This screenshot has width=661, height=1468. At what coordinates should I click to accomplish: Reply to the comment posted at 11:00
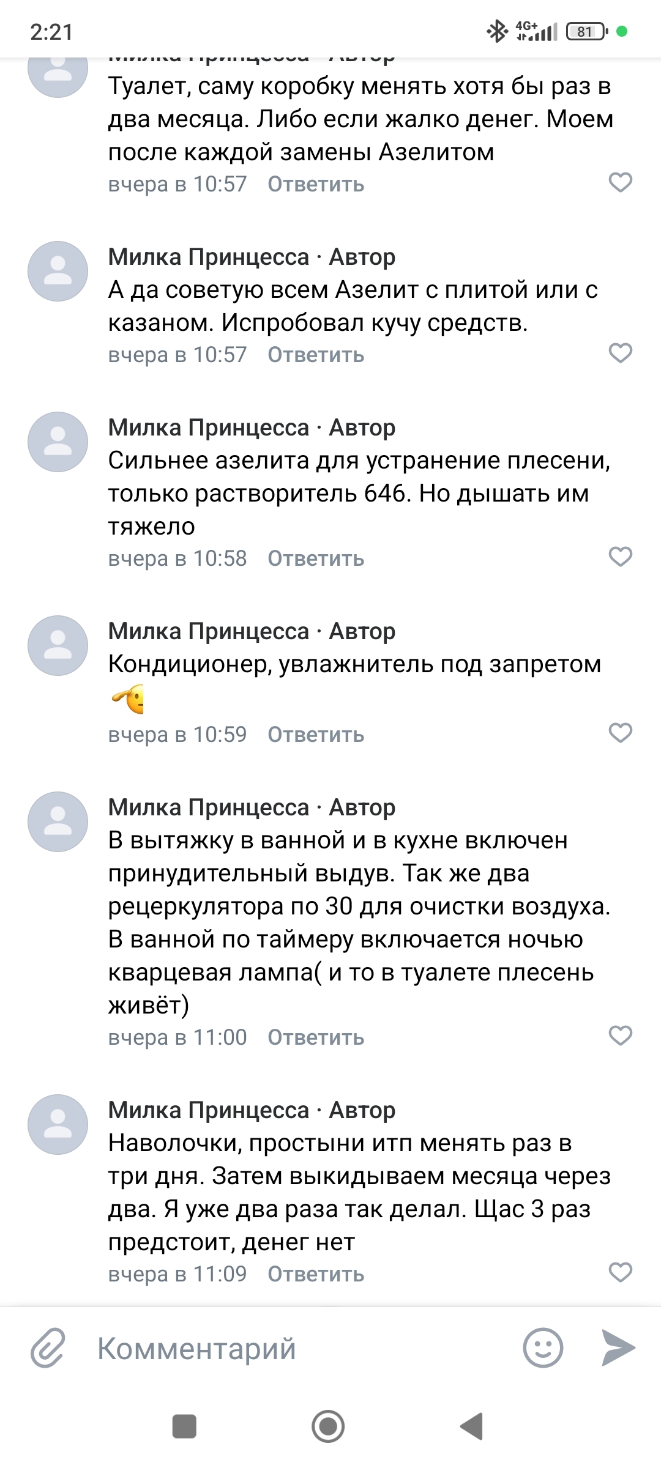(x=316, y=1037)
